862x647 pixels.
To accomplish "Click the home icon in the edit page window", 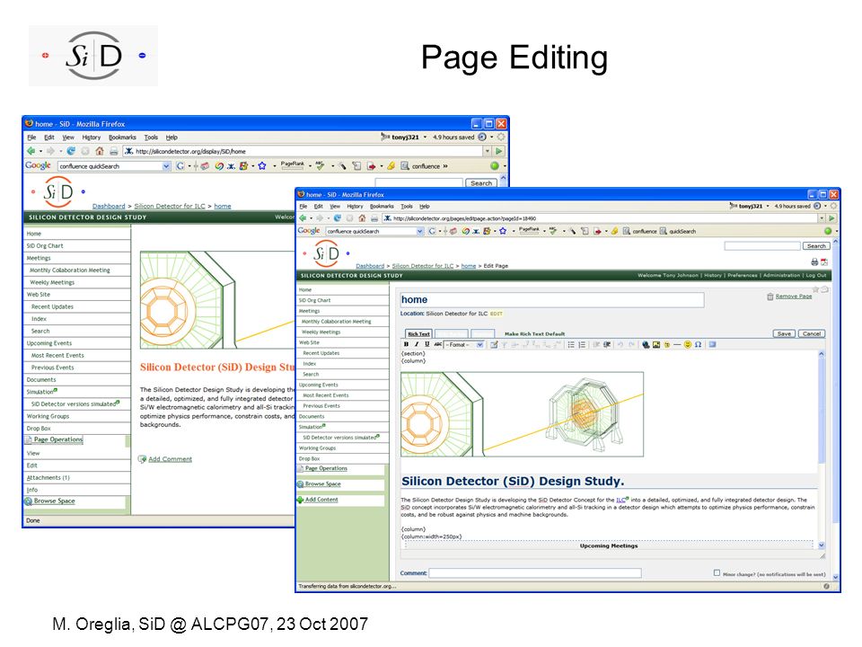I will (362, 218).
